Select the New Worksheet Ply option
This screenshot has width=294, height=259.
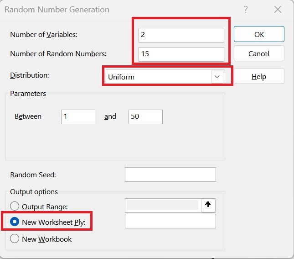tap(15, 222)
